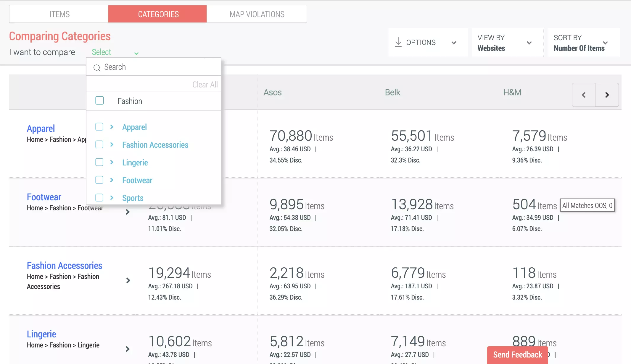The image size is (631, 364).
Task: Toggle the Fashion parent checkbox
Action: [x=99, y=101]
